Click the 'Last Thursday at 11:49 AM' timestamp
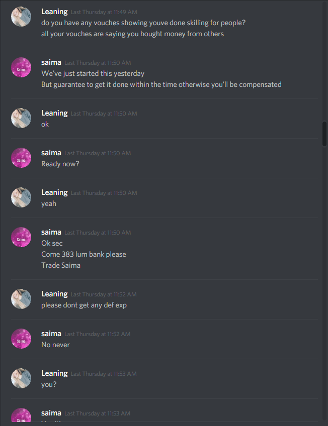 (x=104, y=12)
